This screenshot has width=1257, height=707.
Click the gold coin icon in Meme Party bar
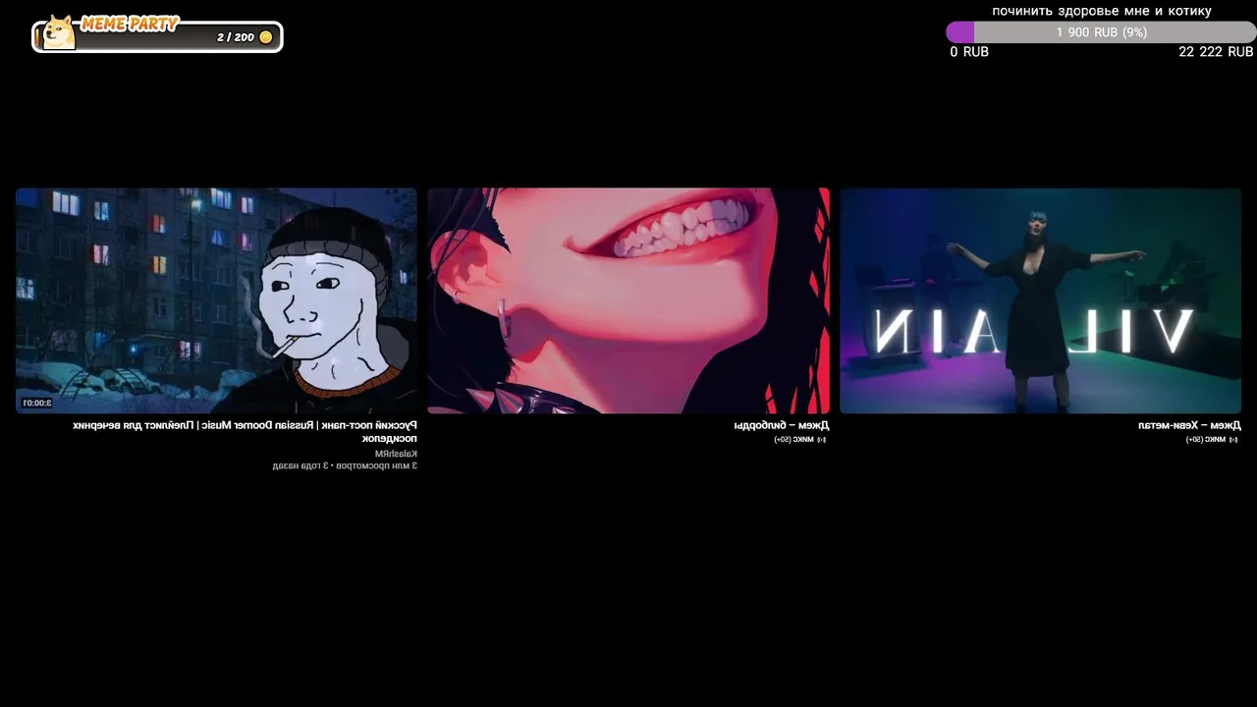click(x=265, y=37)
